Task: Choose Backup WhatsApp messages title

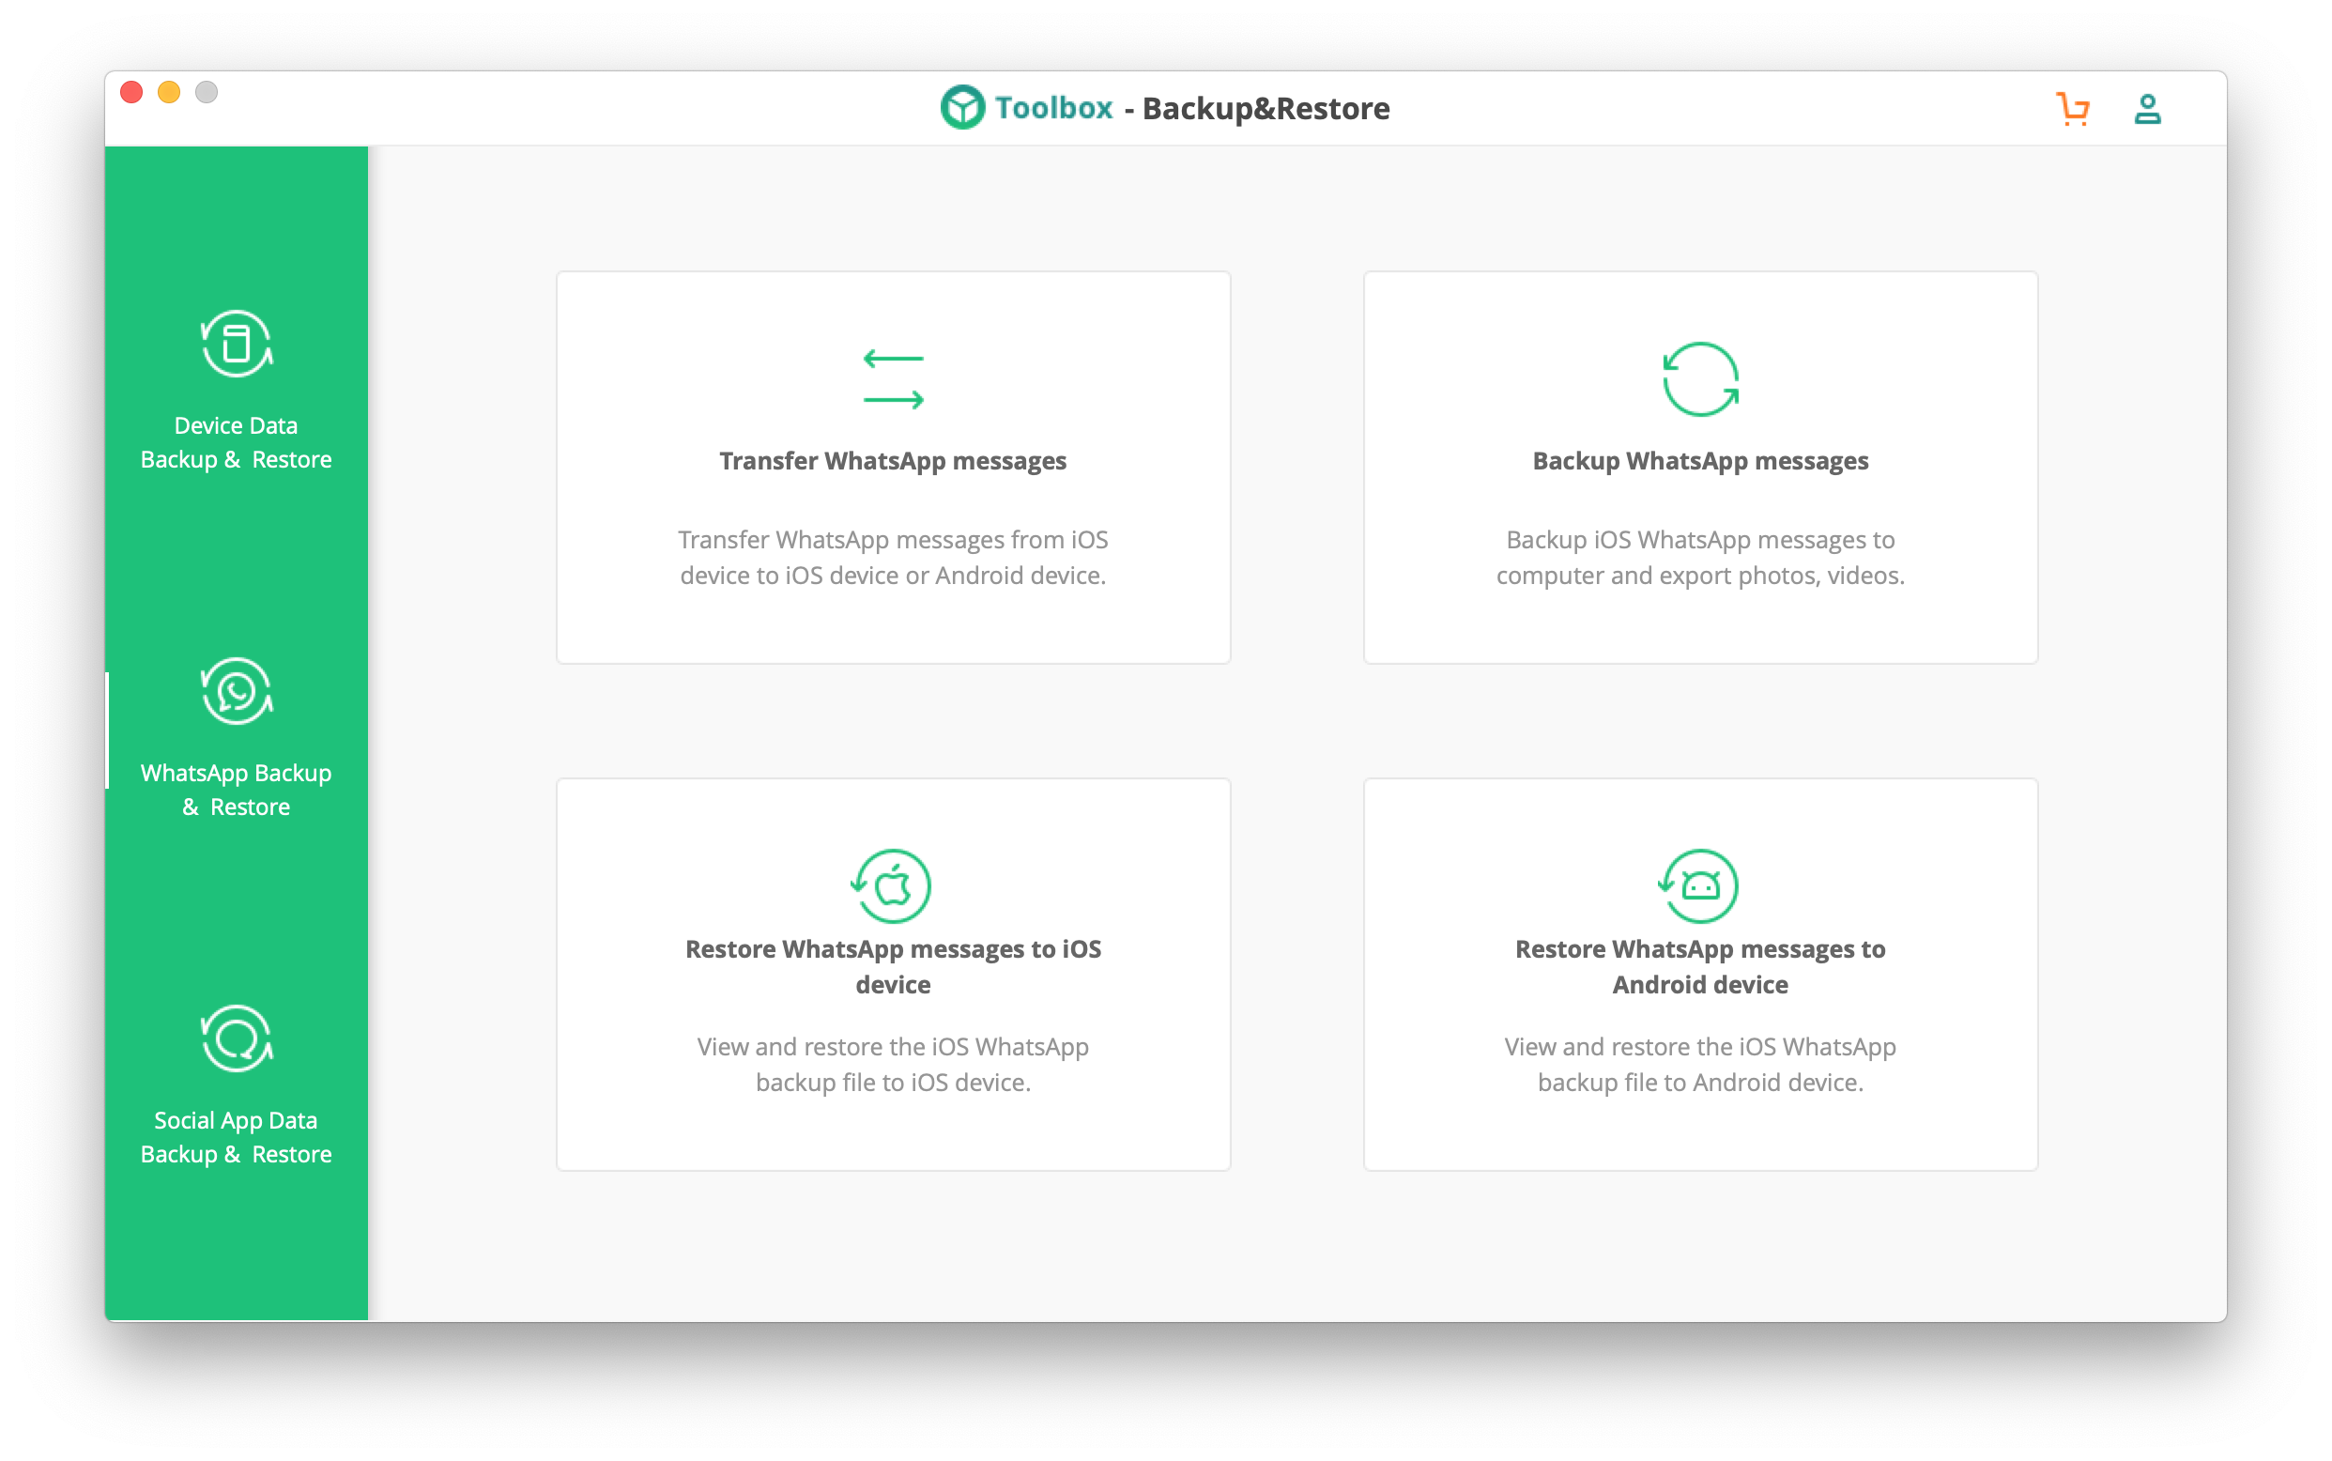Action: [1700, 461]
